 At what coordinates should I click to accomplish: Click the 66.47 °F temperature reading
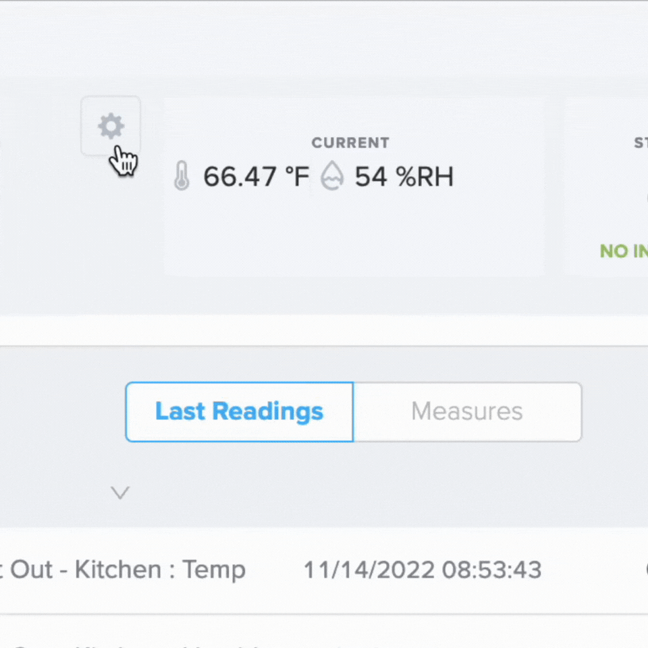click(256, 177)
